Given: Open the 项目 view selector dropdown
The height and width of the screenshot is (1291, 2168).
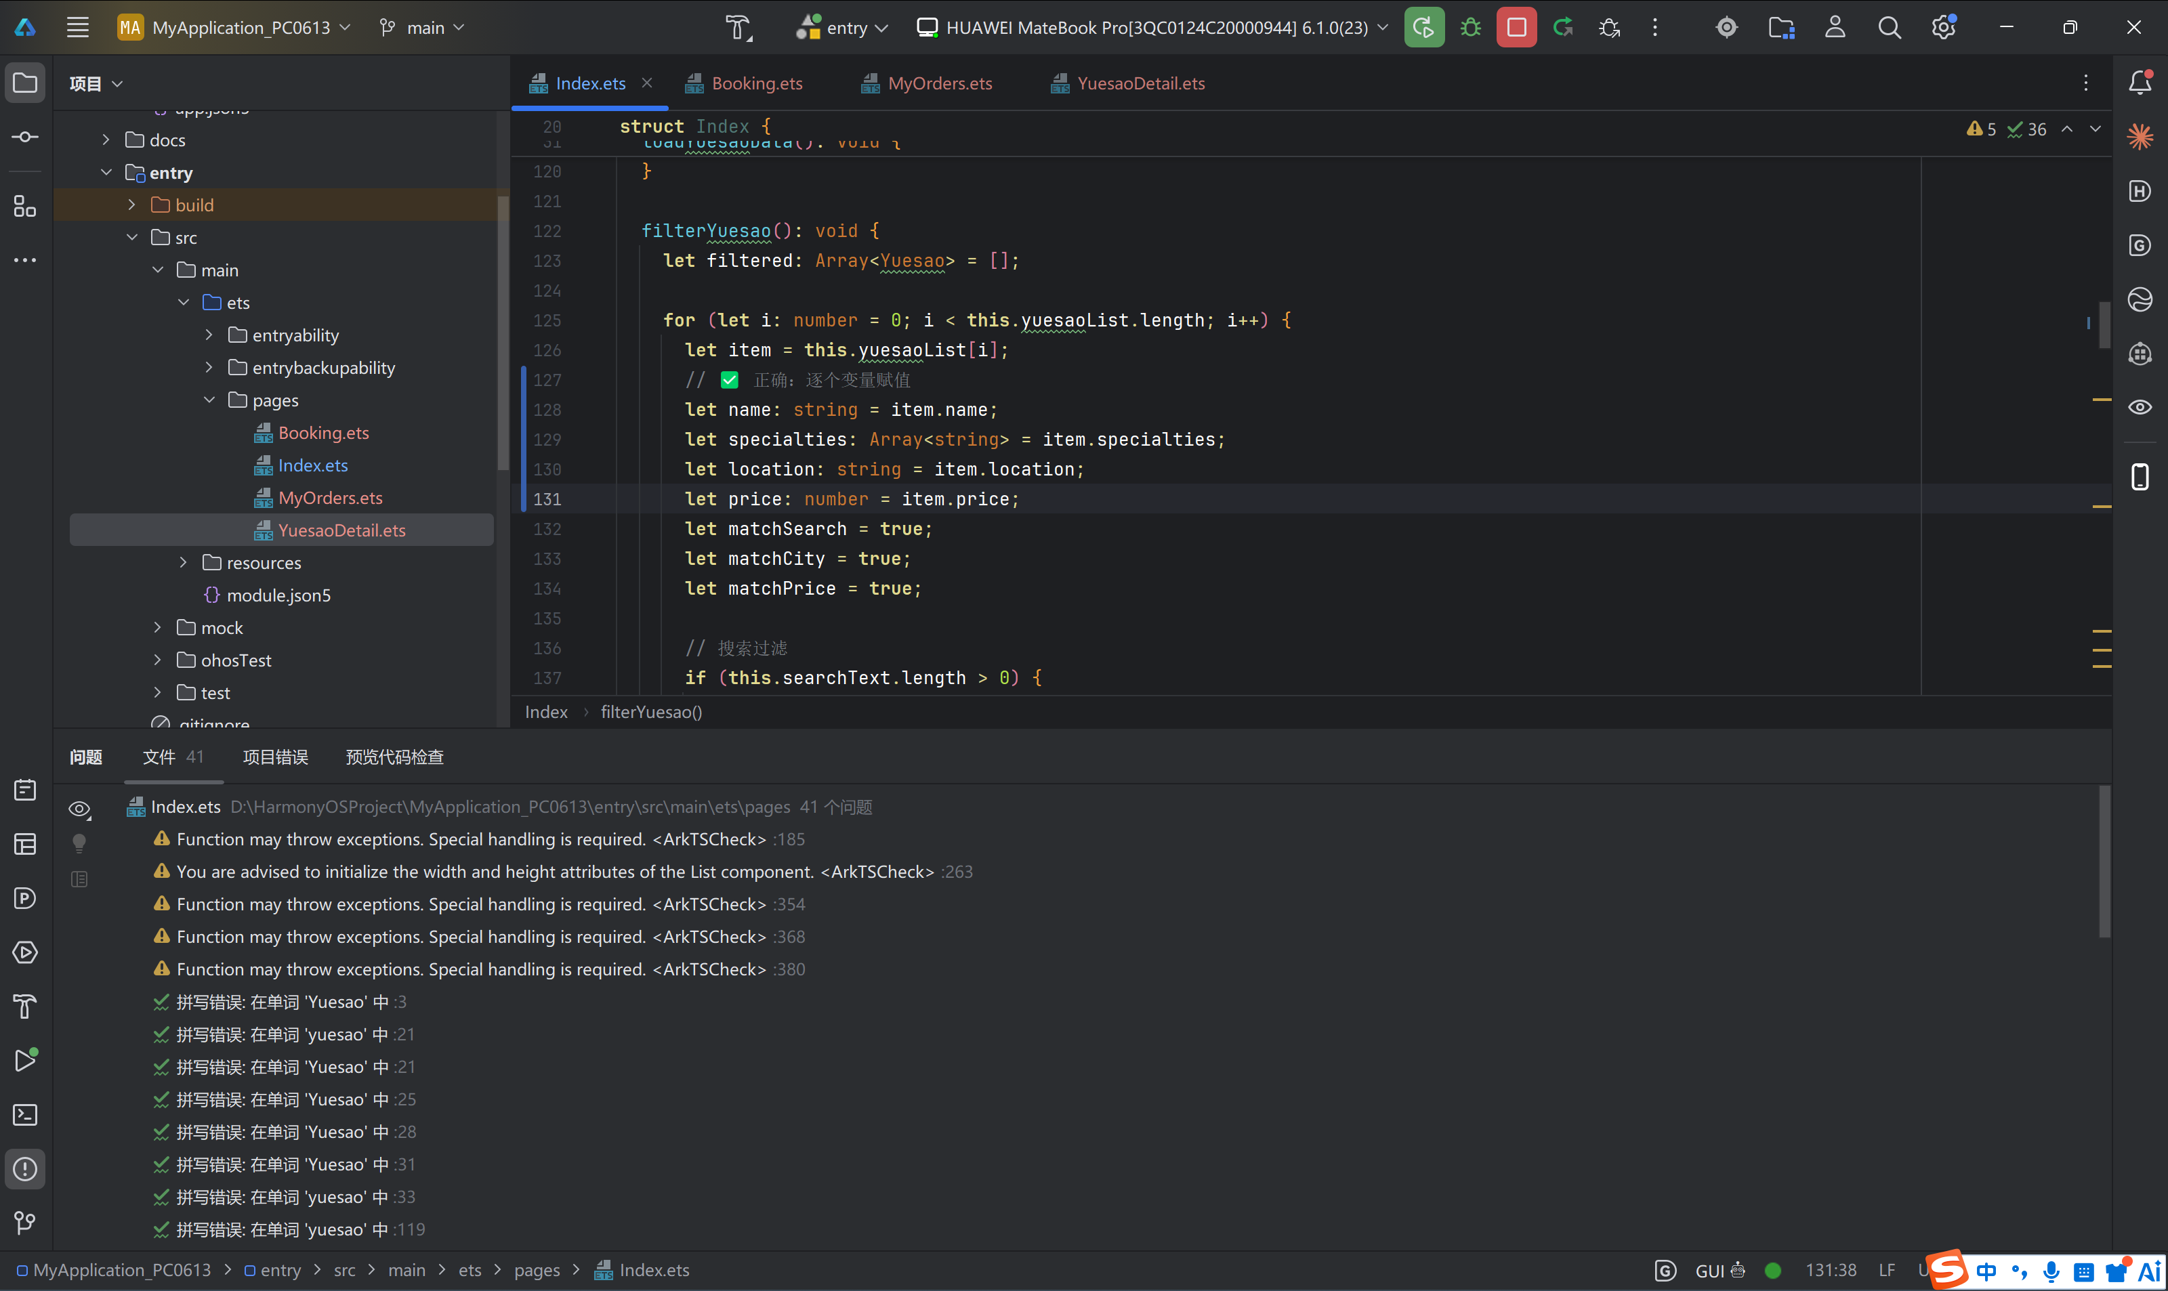Looking at the screenshot, I should pos(96,83).
